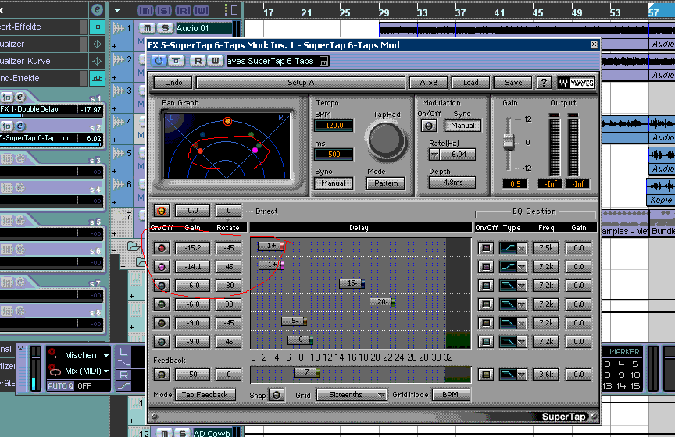Toggle tap 3 on/off (rotate -30)

click(162, 286)
